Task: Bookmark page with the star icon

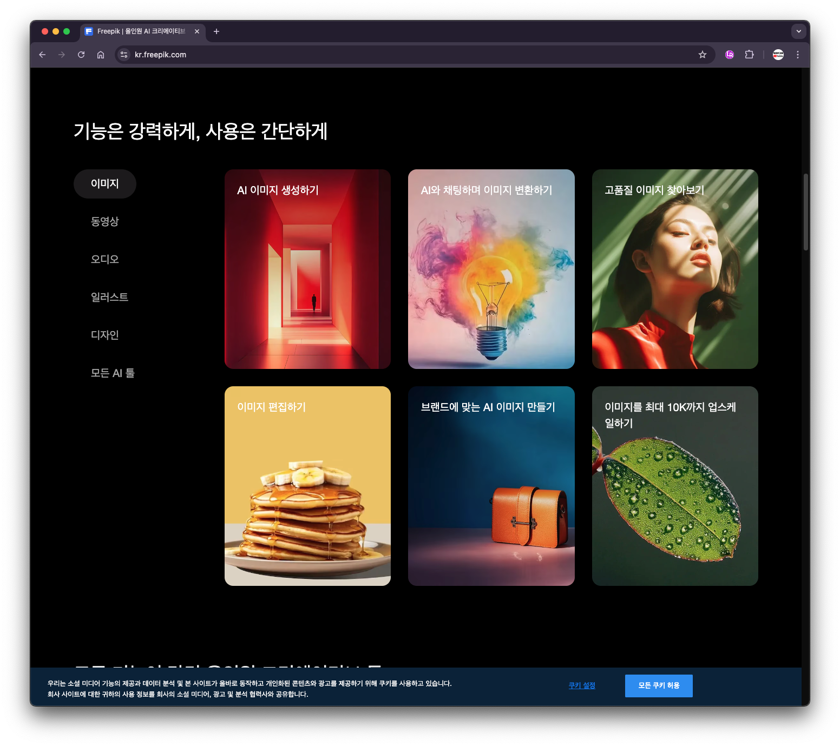Action: pyautogui.click(x=702, y=55)
